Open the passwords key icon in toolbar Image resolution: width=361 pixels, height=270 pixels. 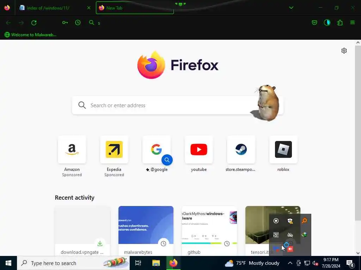[x=65, y=22]
